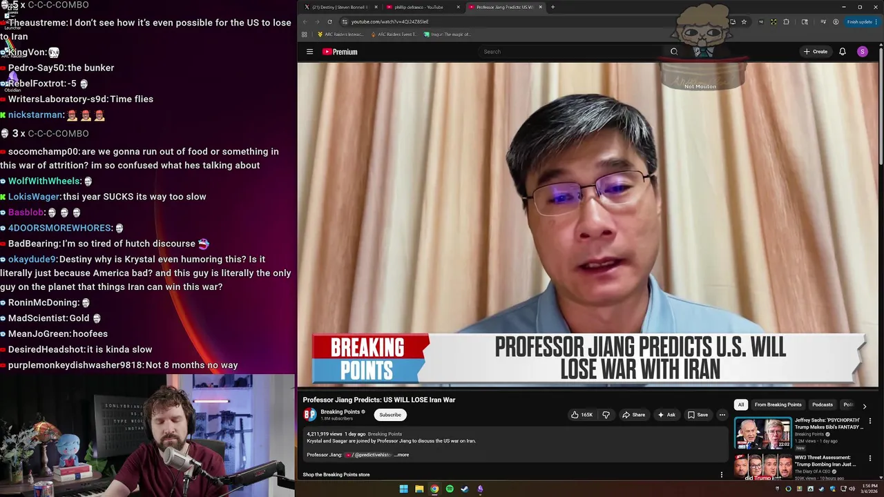Screen dimensions: 884x497
Task: Click the Chrome address bar URL
Action: (390, 21)
